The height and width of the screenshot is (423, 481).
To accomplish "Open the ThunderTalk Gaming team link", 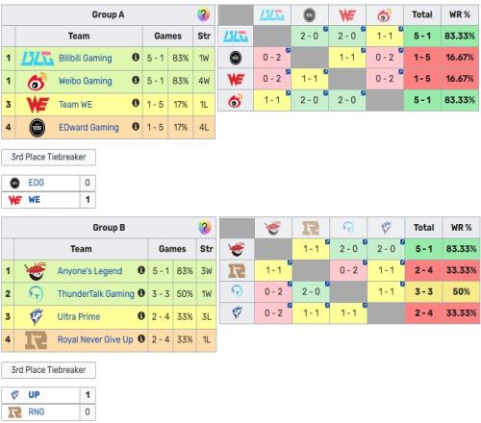I will [96, 293].
